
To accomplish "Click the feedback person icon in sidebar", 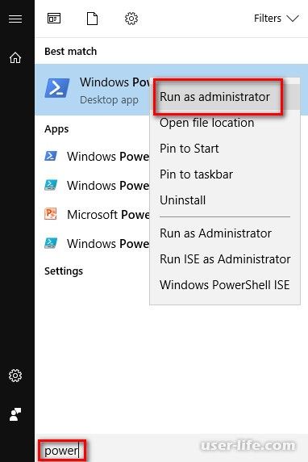I will [x=15, y=414].
